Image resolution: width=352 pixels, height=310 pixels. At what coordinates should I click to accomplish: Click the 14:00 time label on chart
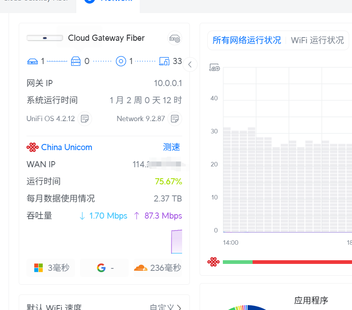[231, 243]
